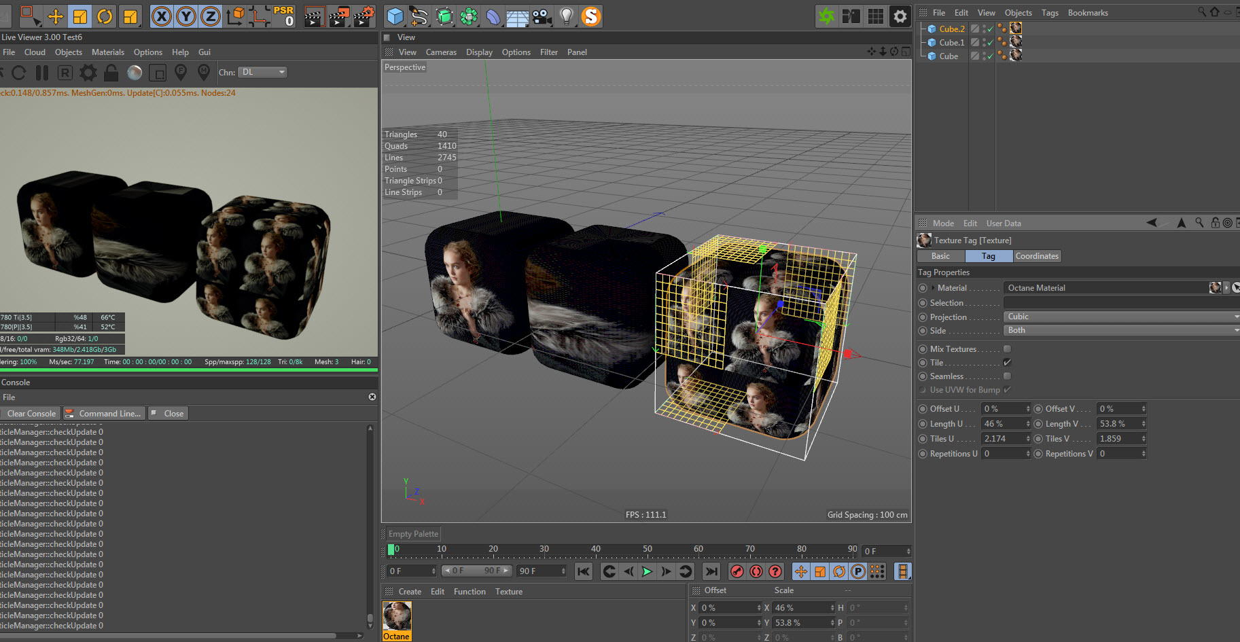This screenshot has height=642, width=1240.
Task: Click the Clear Console button
Action: point(31,414)
